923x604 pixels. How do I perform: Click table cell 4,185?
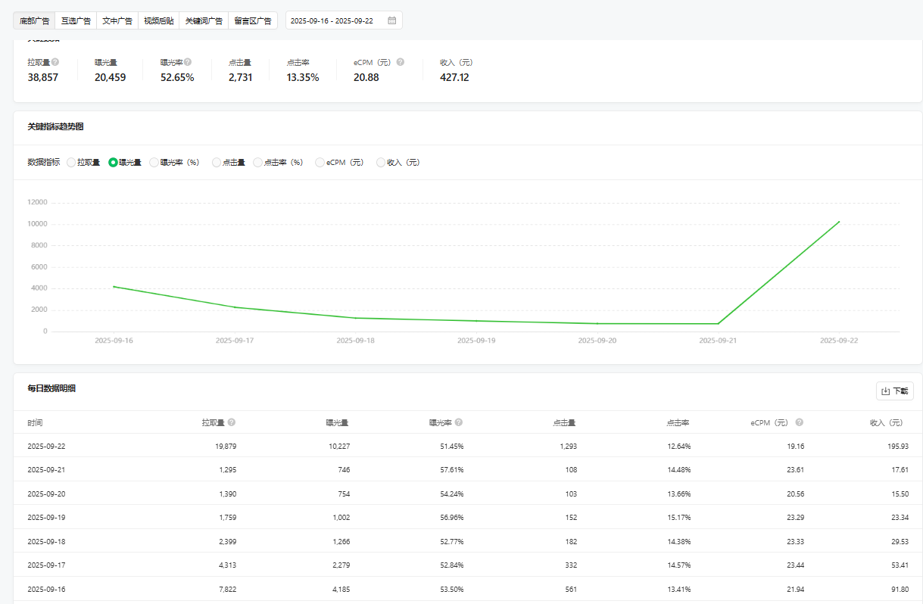(340, 589)
